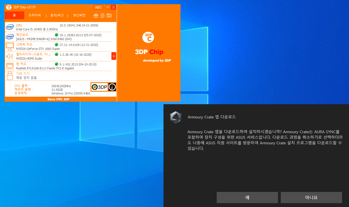The width and height of the screenshot is (349, 207).
Task: Click the Armoury Crate 앱 다운로드 notification title
Action: pos(212,117)
